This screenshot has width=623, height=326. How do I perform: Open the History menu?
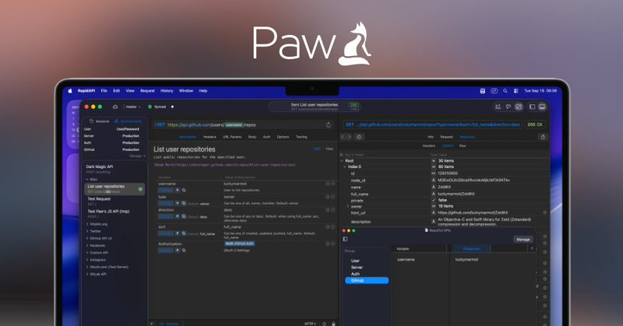(167, 91)
